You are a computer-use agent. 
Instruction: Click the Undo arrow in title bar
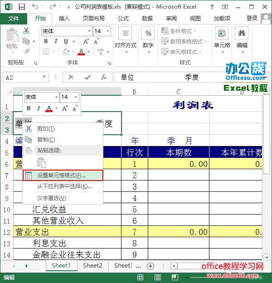coord(35,7)
